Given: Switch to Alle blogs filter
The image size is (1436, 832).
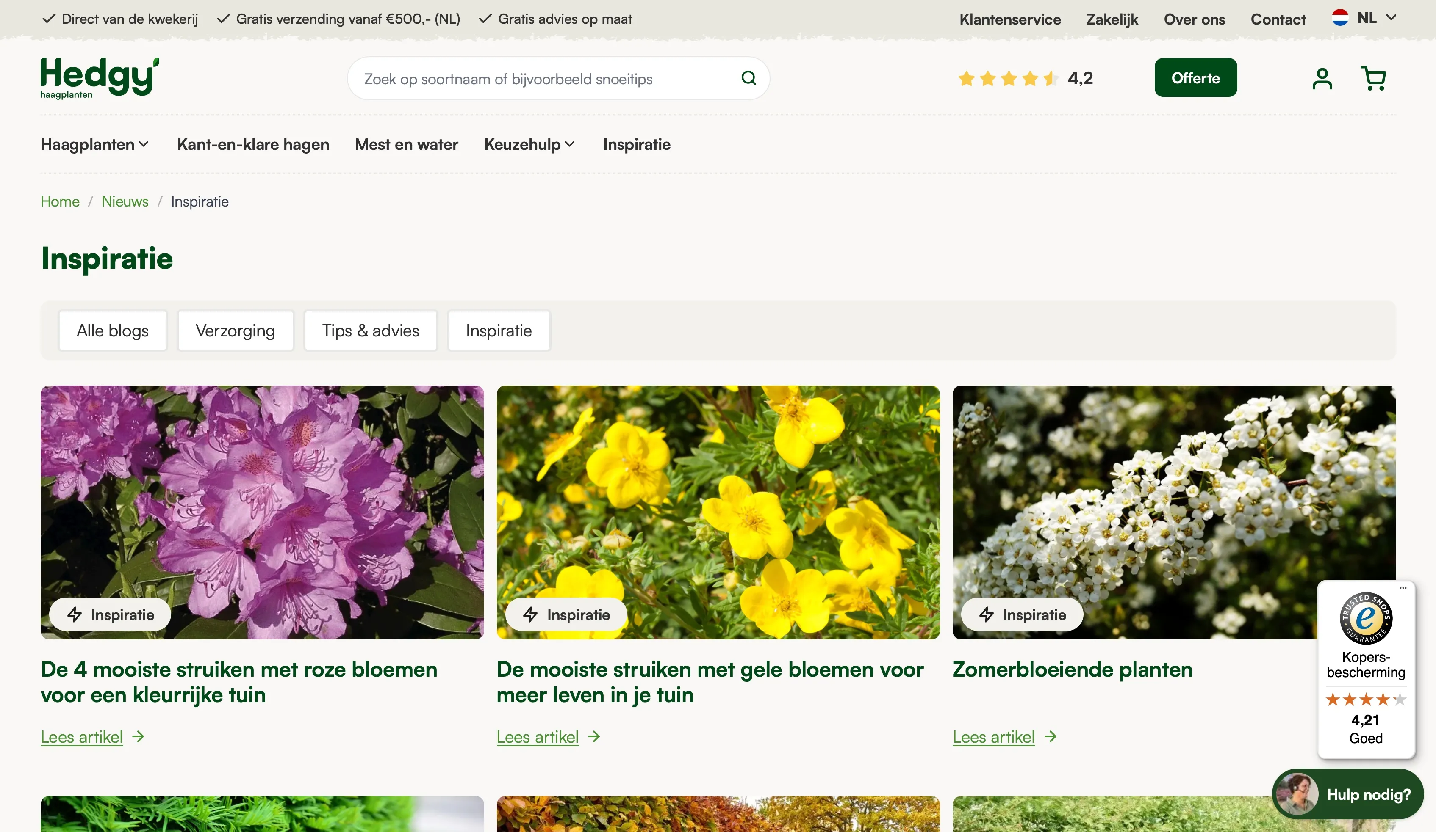Looking at the screenshot, I should 112,331.
